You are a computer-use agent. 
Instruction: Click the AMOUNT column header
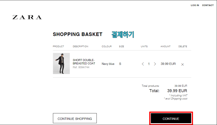(x=166, y=46)
